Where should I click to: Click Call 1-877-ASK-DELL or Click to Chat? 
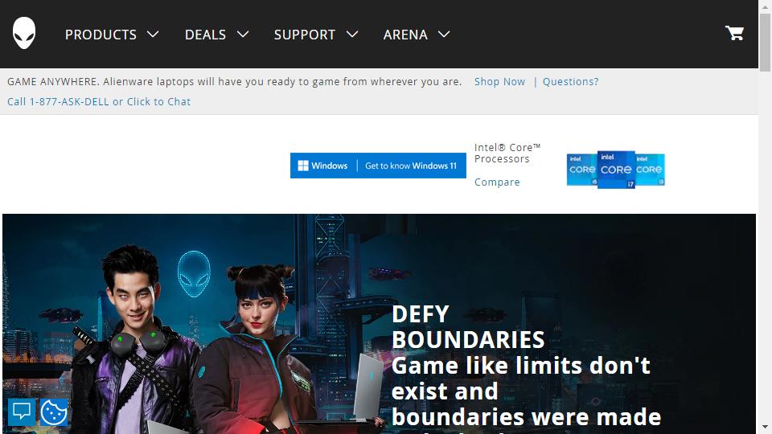[99, 102]
